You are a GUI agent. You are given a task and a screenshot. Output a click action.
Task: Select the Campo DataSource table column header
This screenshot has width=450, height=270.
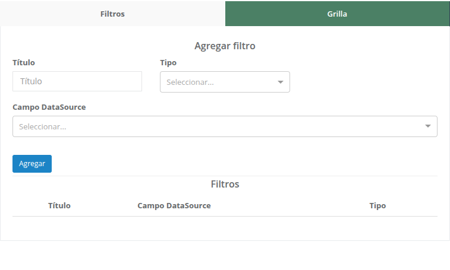pos(174,205)
